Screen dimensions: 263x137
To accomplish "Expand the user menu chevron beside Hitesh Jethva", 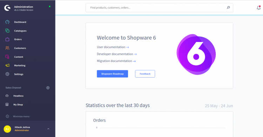I will [48, 129].
